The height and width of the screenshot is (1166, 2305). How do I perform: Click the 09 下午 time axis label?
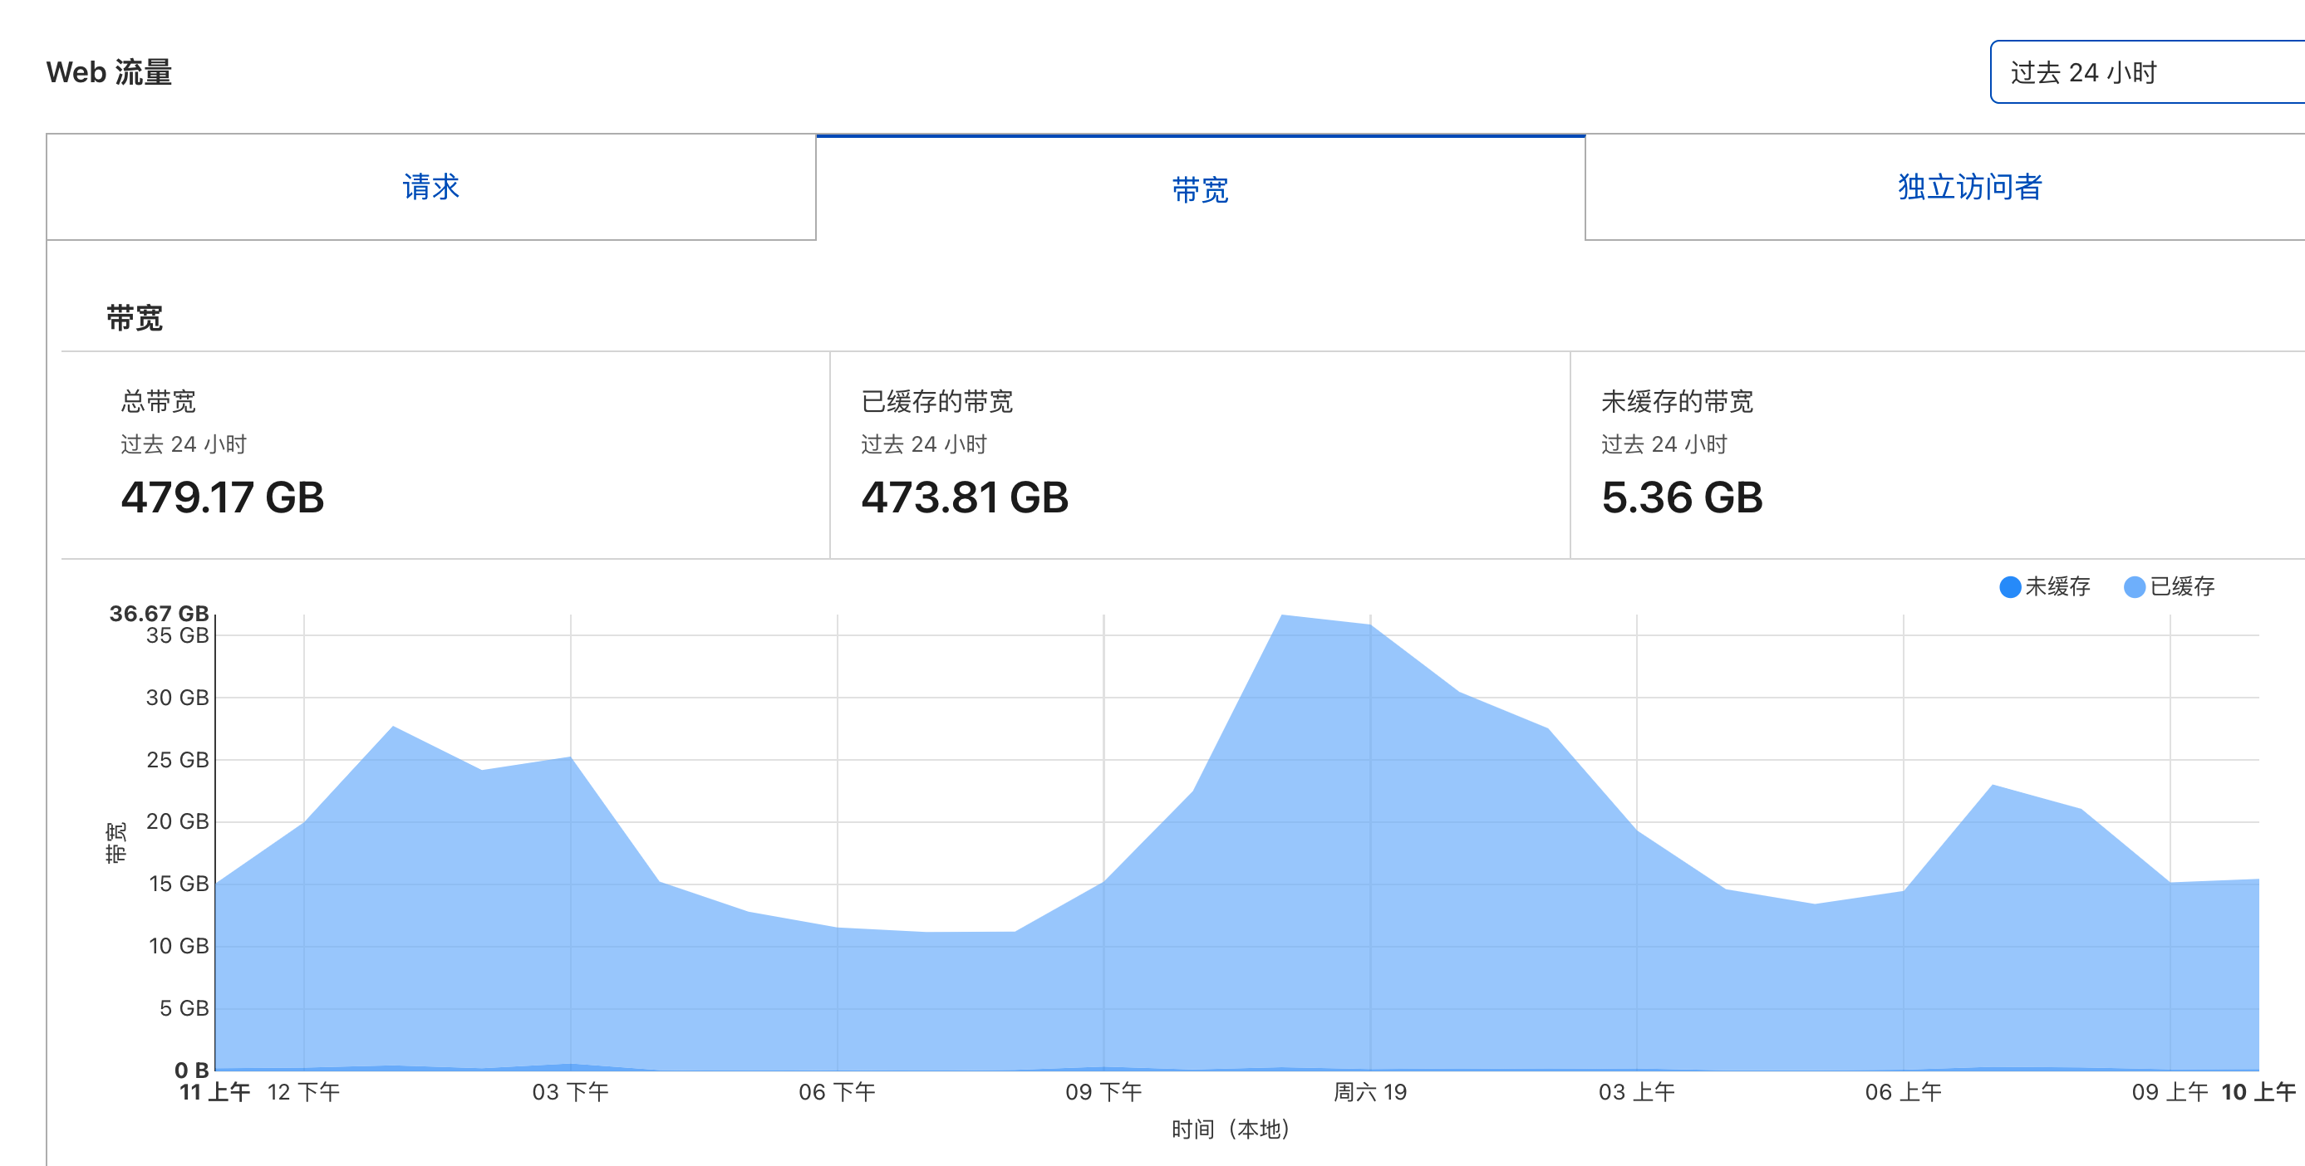pos(1103,1092)
